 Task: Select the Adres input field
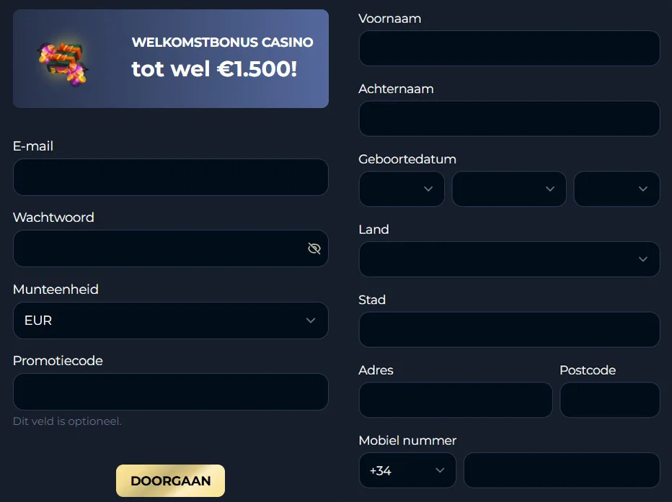pos(456,400)
